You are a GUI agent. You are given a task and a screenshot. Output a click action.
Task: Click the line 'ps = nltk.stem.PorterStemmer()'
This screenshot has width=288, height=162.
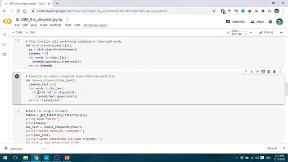pyautogui.click(x=53, y=49)
